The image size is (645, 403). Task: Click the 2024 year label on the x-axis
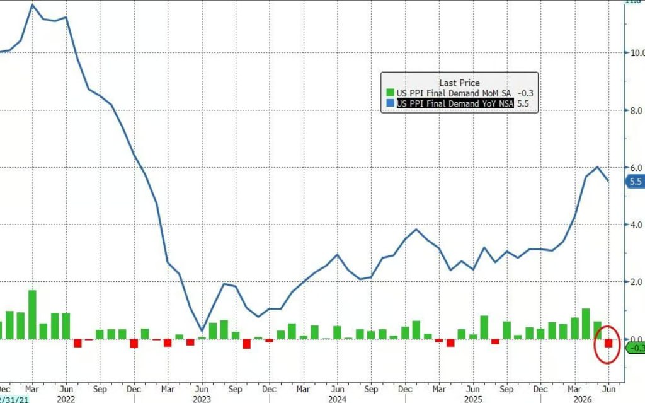click(338, 399)
